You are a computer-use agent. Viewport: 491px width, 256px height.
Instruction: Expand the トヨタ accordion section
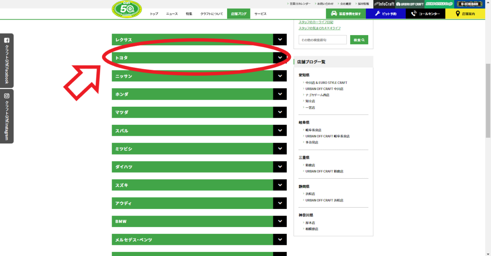coord(192,58)
